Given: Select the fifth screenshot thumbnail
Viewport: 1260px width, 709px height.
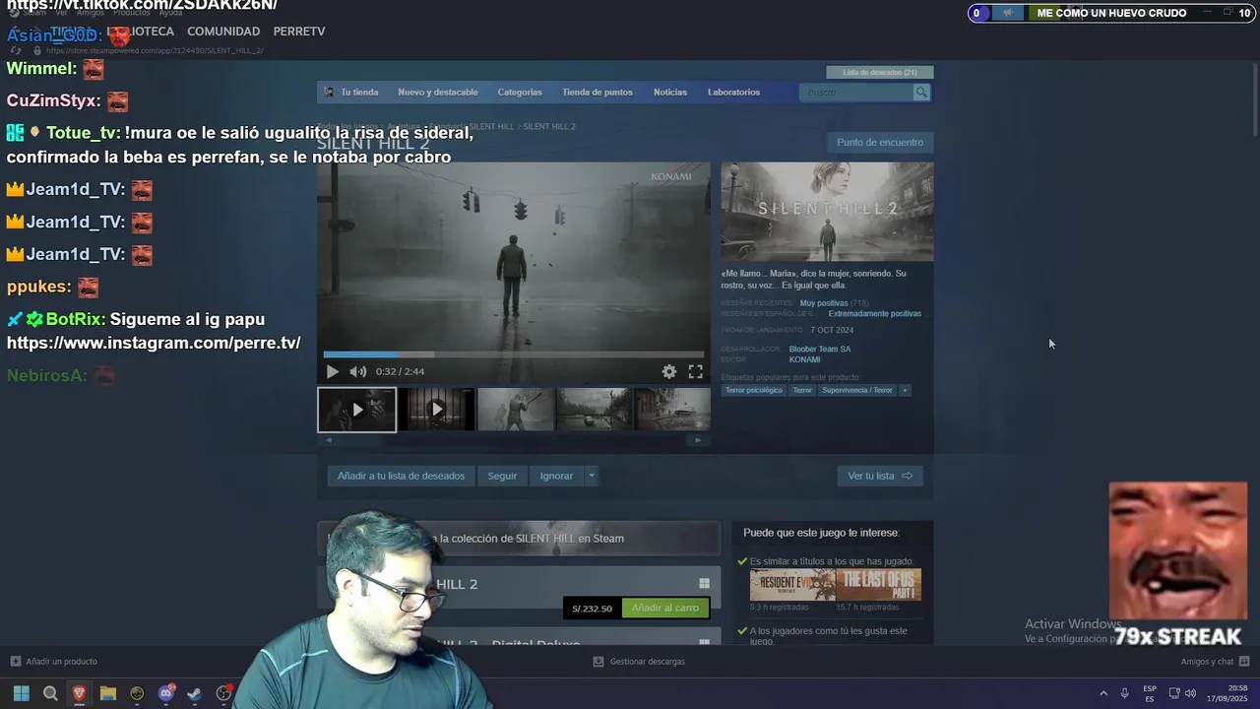Looking at the screenshot, I should [673, 410].
